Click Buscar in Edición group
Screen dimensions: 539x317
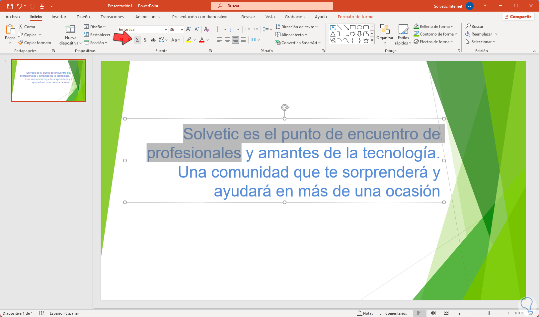tap(475, 27)
